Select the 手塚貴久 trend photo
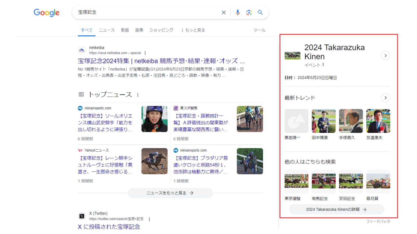This screenshot has width=417, height=234. point(351,121)
